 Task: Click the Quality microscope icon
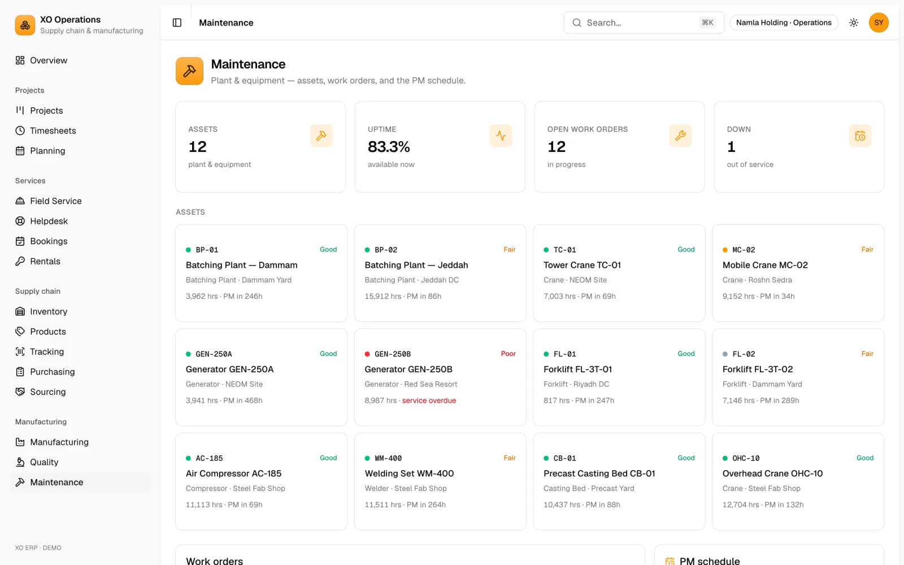pyautogui.click(x=20, y=462)
